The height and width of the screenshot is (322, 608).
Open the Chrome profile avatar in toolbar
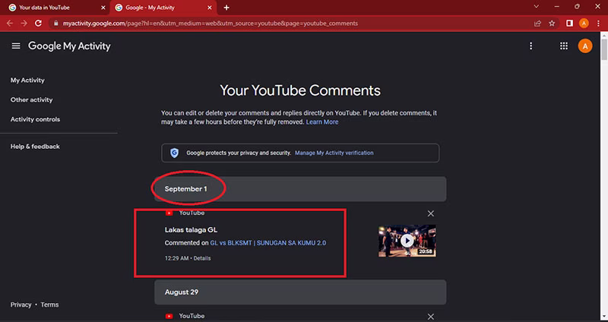point(584,24)
